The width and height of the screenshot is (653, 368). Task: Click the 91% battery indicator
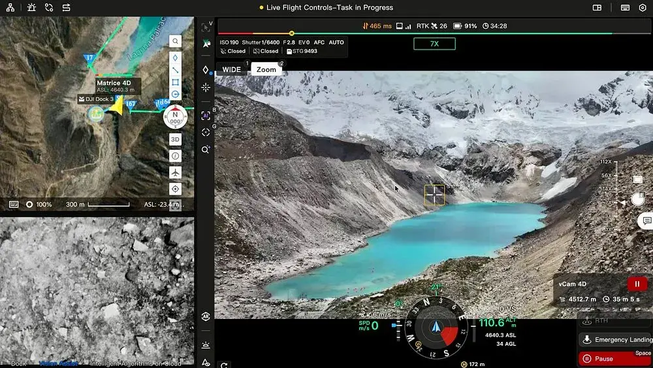pyautogui.click(x=465, y=26)
